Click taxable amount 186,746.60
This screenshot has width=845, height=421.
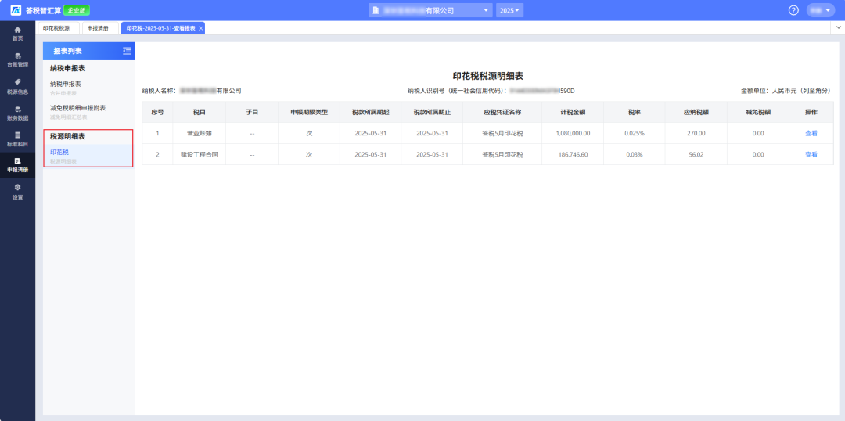coord(573,154)
